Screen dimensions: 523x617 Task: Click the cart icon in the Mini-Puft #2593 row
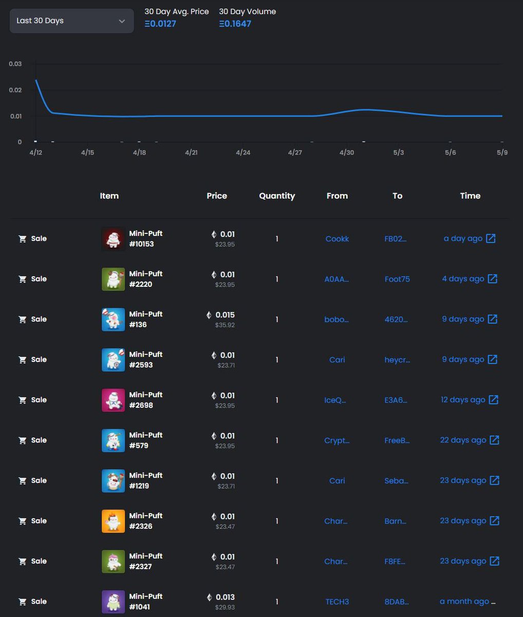22,360
